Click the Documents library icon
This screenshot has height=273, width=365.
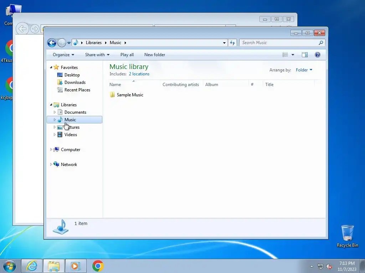(x=60, y=112)
